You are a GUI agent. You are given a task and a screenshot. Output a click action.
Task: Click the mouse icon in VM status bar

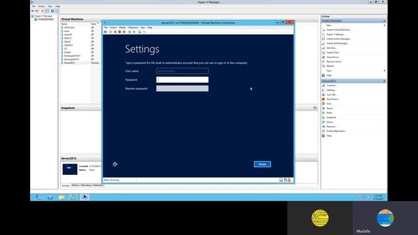coord(285,180)
